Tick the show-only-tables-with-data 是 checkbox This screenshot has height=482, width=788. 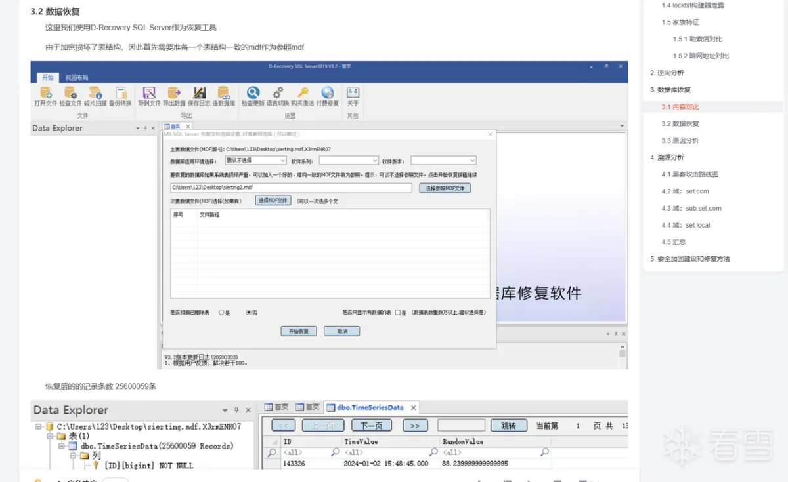coord(398,313)
